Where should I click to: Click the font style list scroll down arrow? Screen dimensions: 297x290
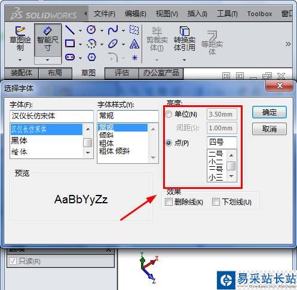[x=153, y=158]
